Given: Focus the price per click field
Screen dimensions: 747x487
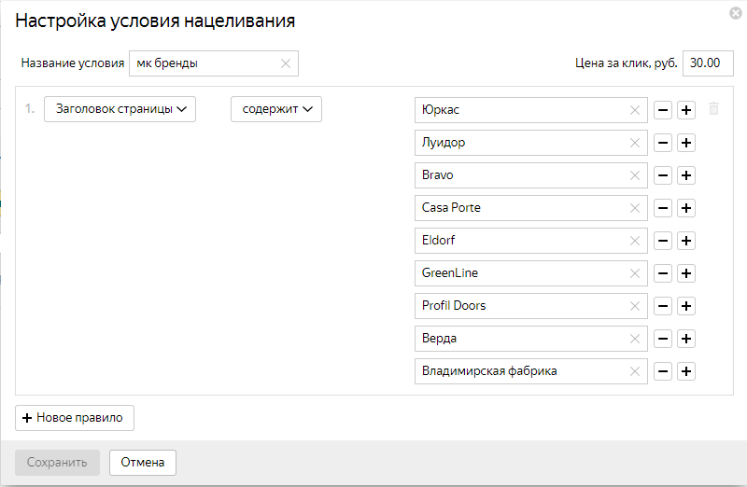Looking at the screenshot, I should tap(708, 63).
